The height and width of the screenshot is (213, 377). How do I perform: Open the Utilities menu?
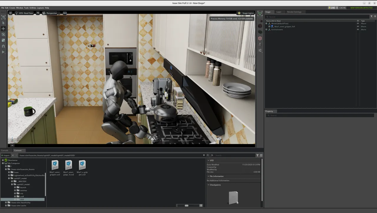point(33,8)
